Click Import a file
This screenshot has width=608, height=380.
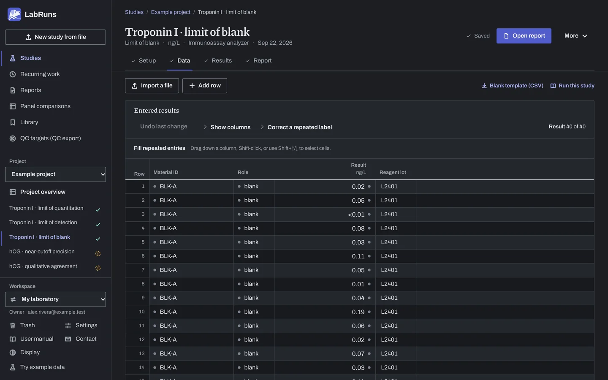pos(152,86)
